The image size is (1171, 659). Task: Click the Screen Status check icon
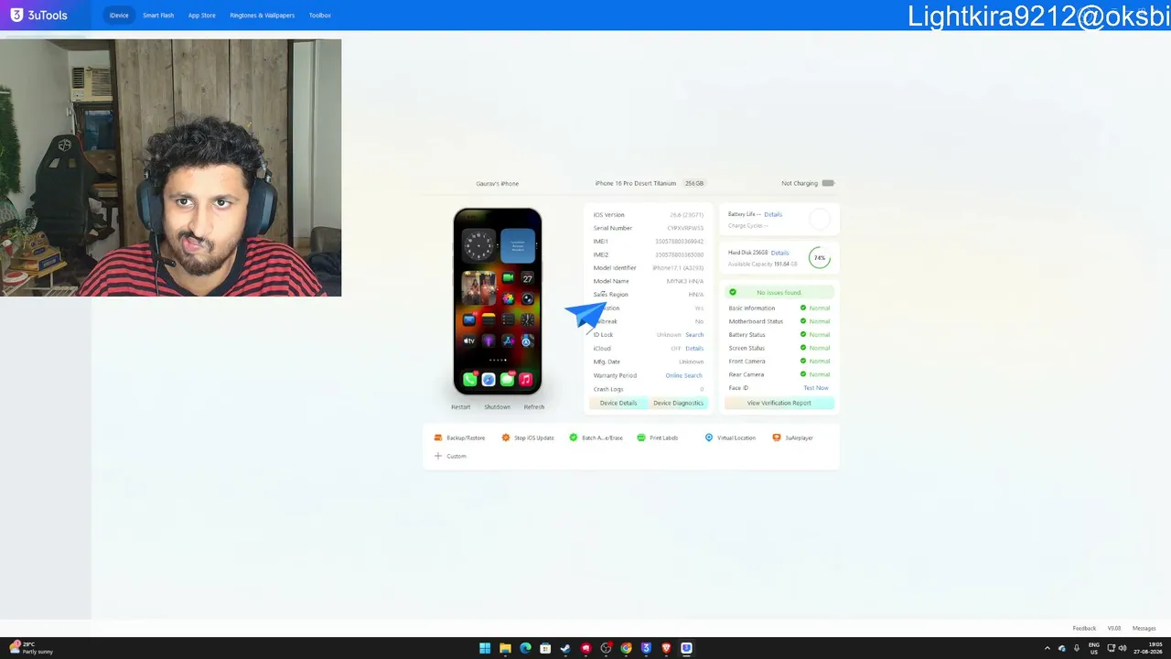[803, 348]
